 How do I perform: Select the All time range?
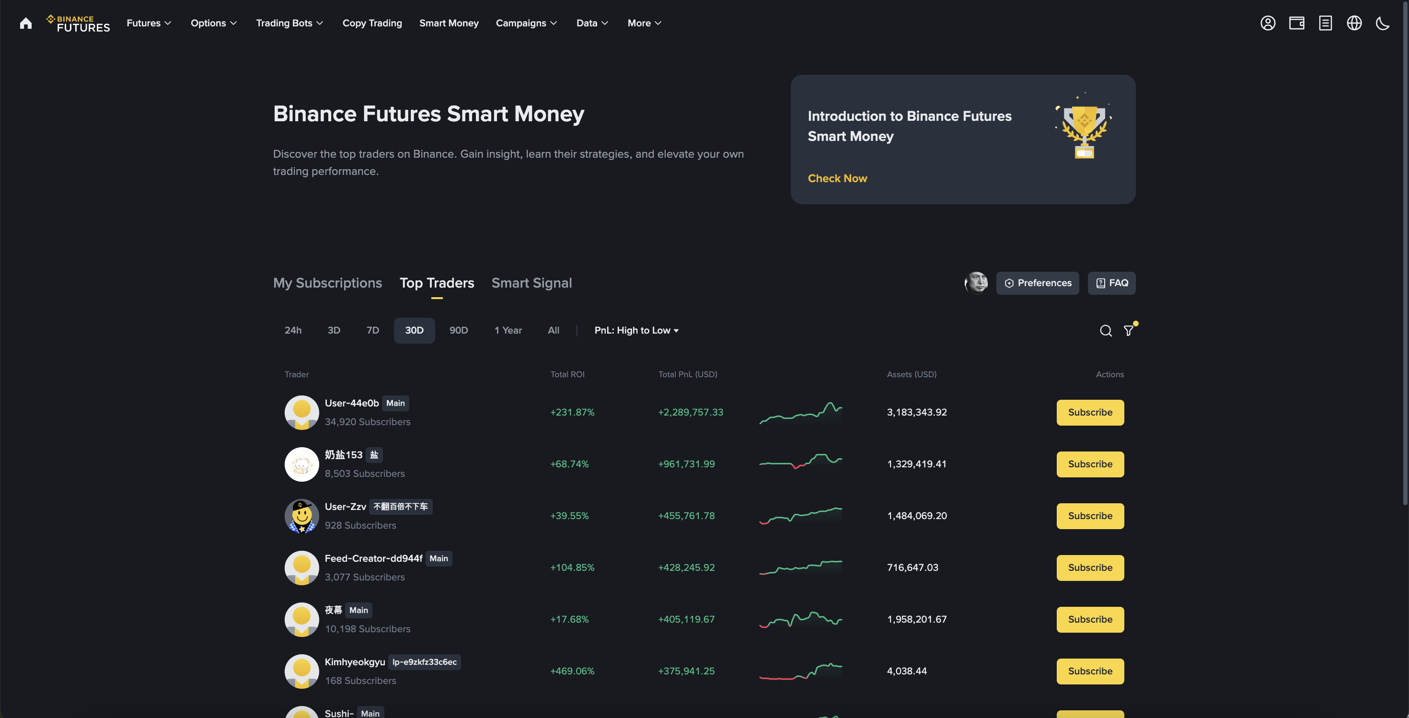click(x=554, y=330)
